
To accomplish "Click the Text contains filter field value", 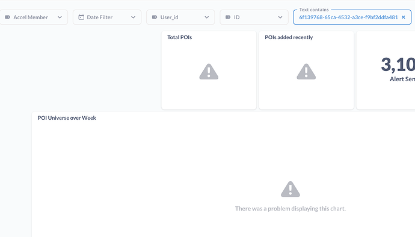I will [348, 17].
